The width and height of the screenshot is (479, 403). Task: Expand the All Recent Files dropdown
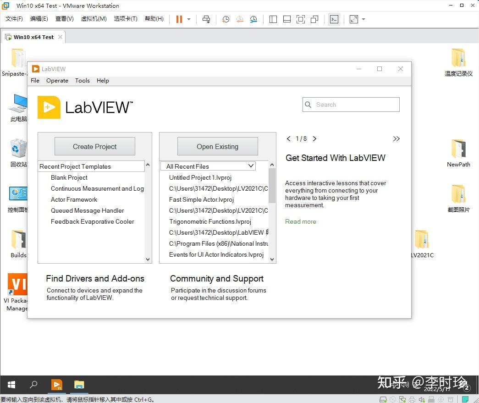pos(250,166)
